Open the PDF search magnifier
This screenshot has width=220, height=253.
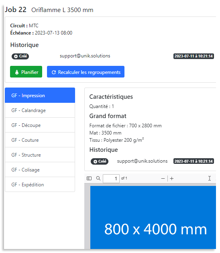(98, 178)
